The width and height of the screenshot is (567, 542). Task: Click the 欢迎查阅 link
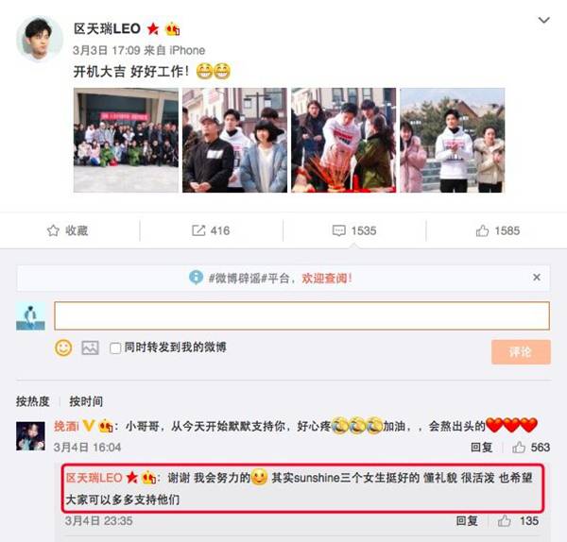pos(327,278)
